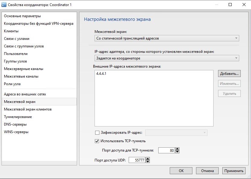Open Адреса во внешних сетях section
Viewport: 251px width, 179px height.
click(x=25, y=94)
